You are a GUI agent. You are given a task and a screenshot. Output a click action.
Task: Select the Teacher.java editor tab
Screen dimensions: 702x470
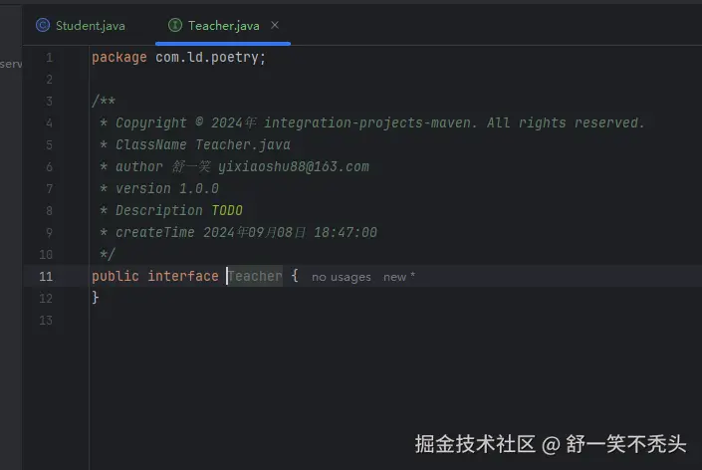pos(223,26)
